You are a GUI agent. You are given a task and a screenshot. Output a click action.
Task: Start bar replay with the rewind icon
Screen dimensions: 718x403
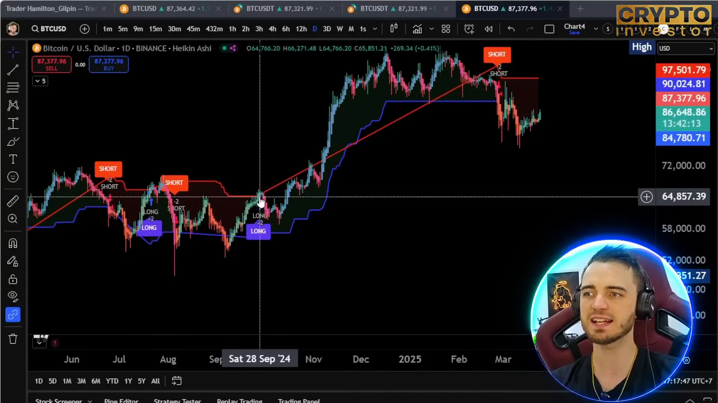(488, 29)
